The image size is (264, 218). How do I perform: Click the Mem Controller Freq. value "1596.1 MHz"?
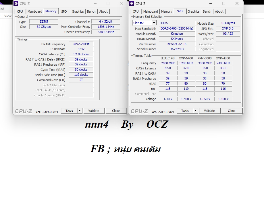click(x=106, y=27)
